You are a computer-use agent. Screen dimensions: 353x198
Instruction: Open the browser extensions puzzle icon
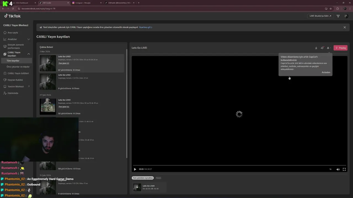[x=338, y=9]
